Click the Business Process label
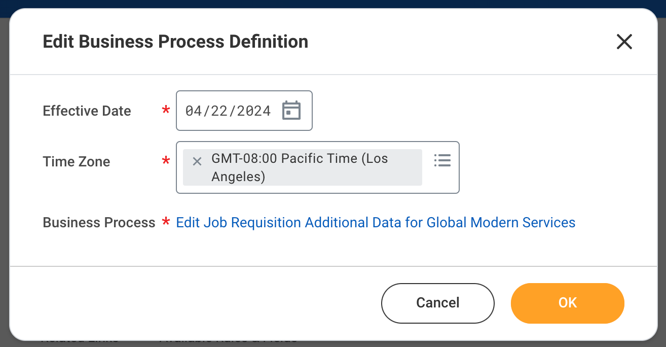Screen dimensions: 666x347 (x=99, y=223)
